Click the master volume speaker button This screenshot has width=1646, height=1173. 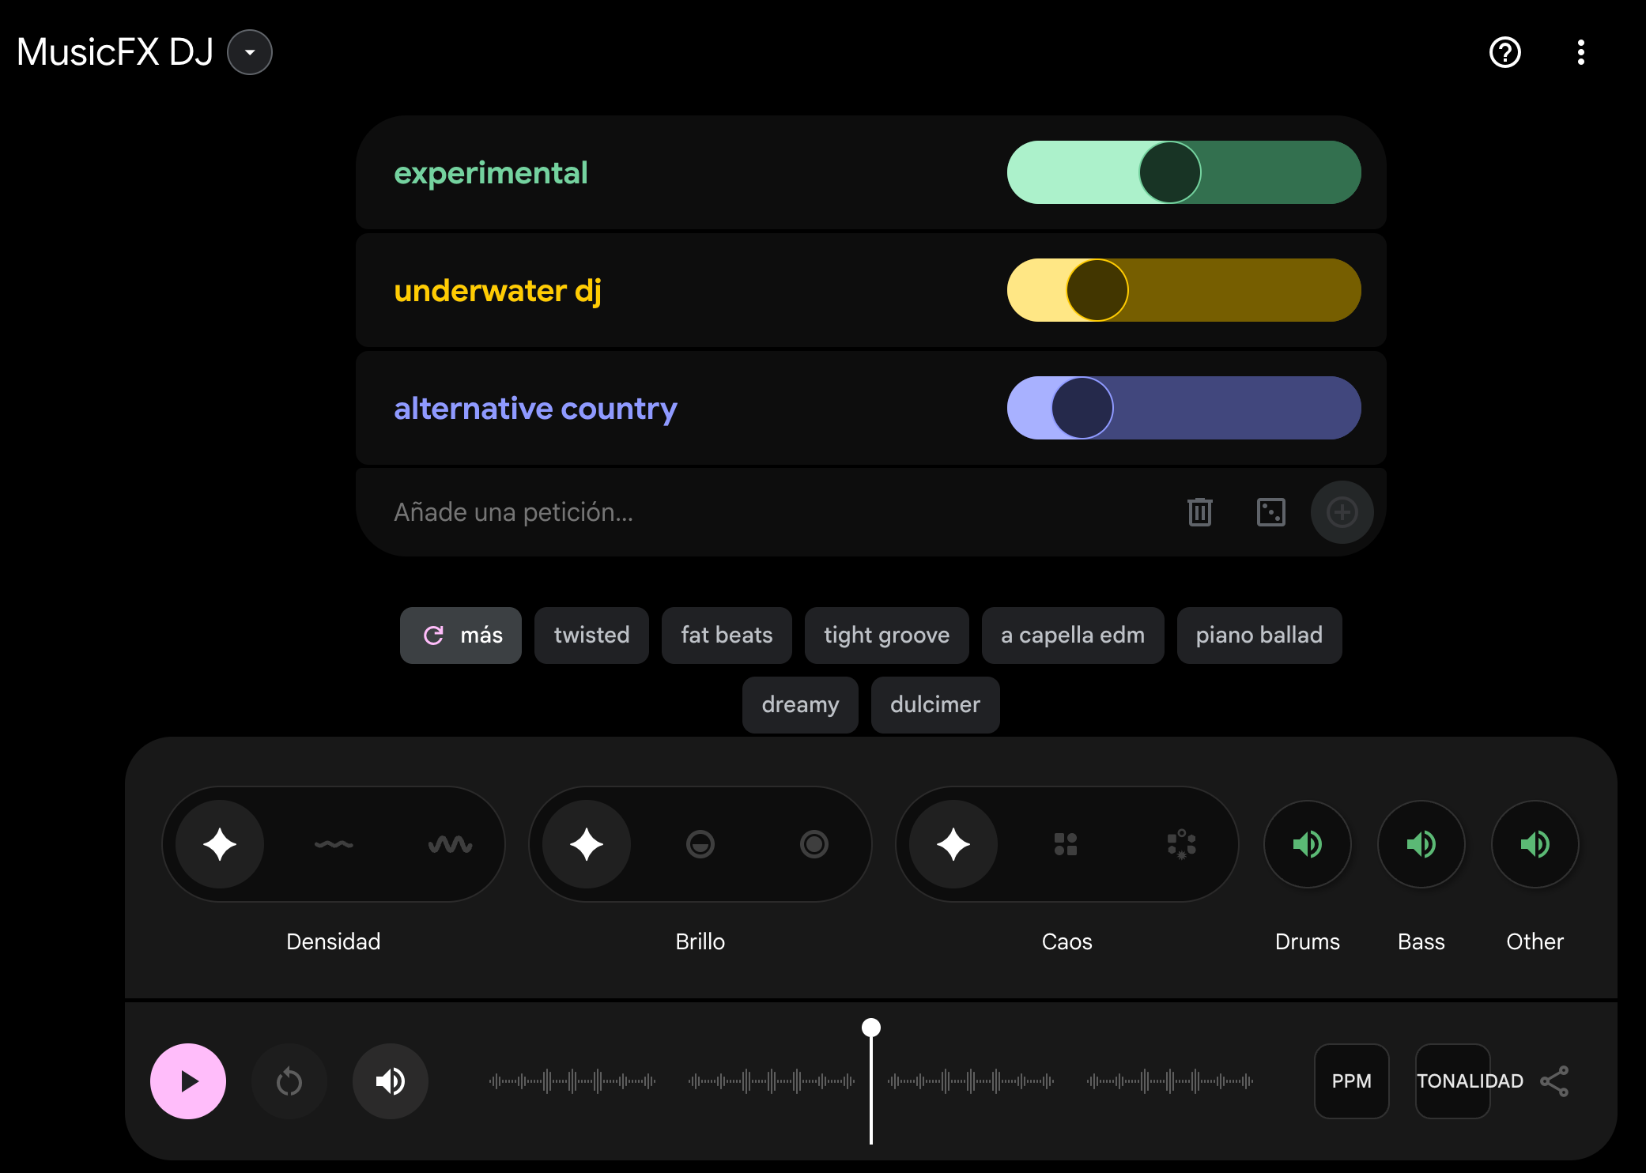pos(391,1081)
